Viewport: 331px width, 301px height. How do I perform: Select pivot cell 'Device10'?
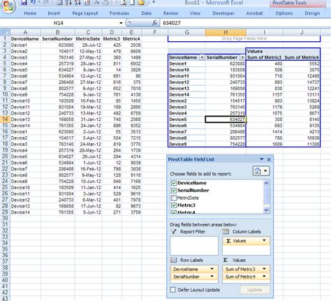[x=186, y=70]
